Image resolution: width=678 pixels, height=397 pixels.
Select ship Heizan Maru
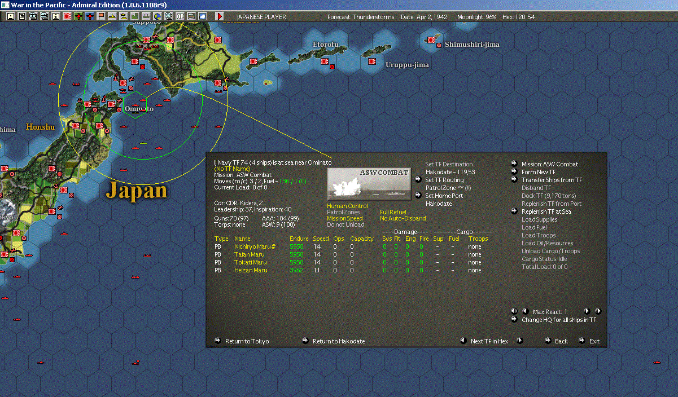pos(251,270)
